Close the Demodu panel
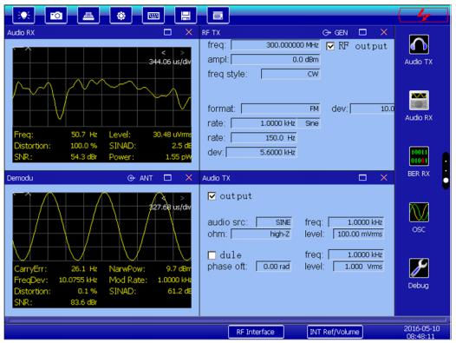Screen dimensions: 456x343 click(x=189, y=177)
